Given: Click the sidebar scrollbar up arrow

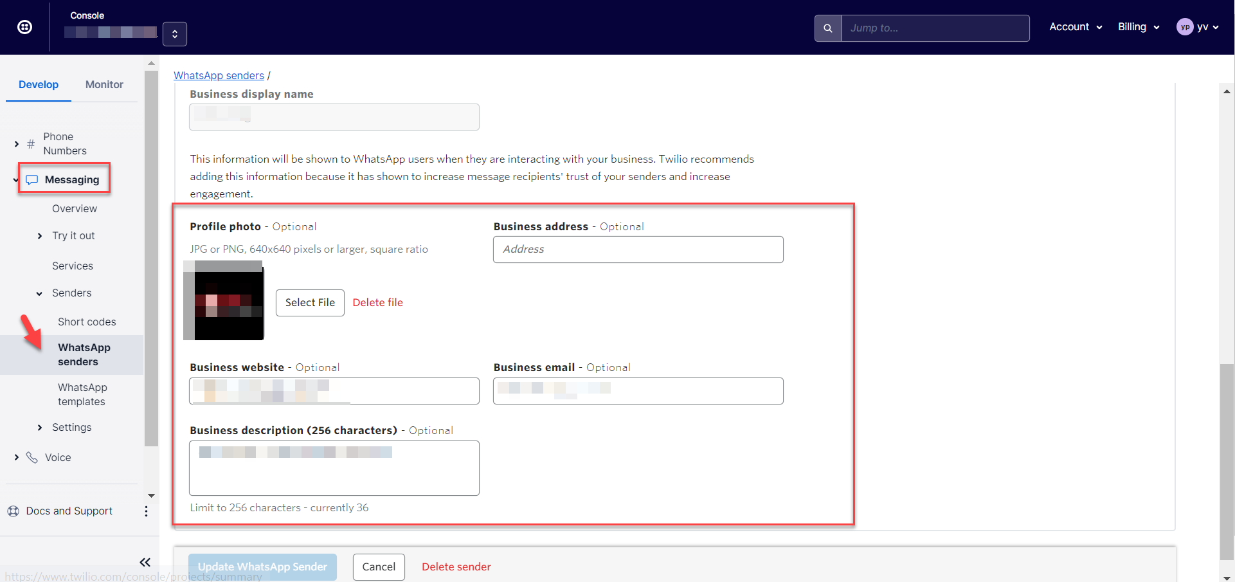Looking at the screenshot, I should [152, 64].
